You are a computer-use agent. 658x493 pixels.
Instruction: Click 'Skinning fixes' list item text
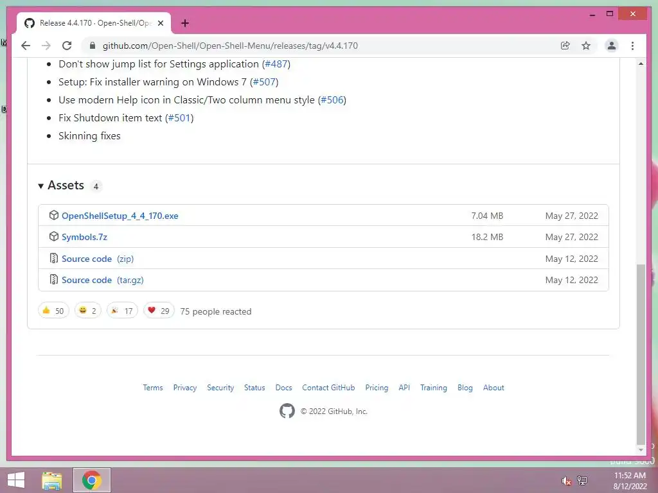coord(89,136)
